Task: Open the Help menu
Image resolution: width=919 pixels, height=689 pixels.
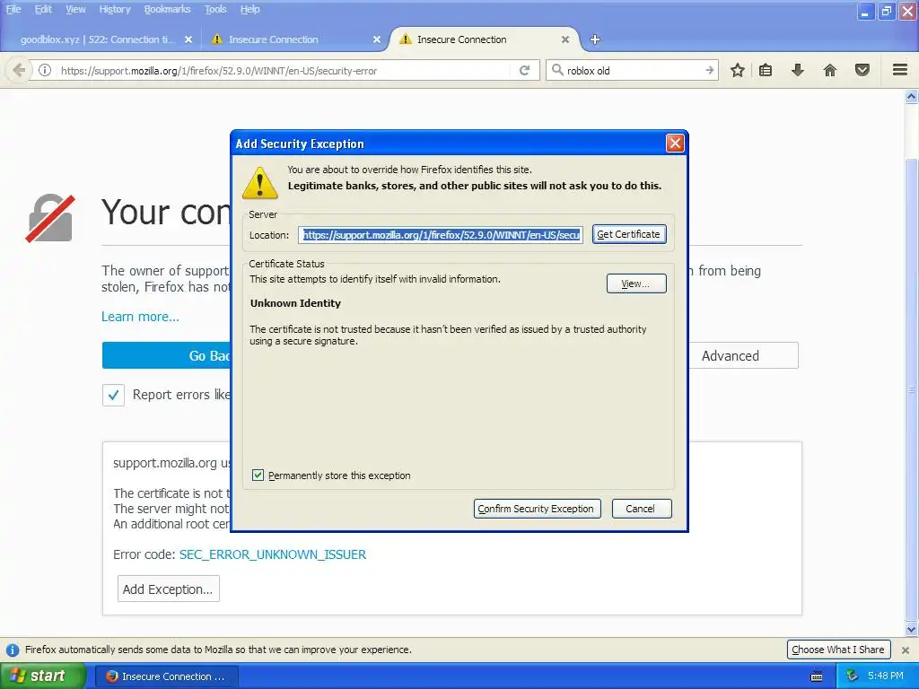Action: click(x=249, y=9)
